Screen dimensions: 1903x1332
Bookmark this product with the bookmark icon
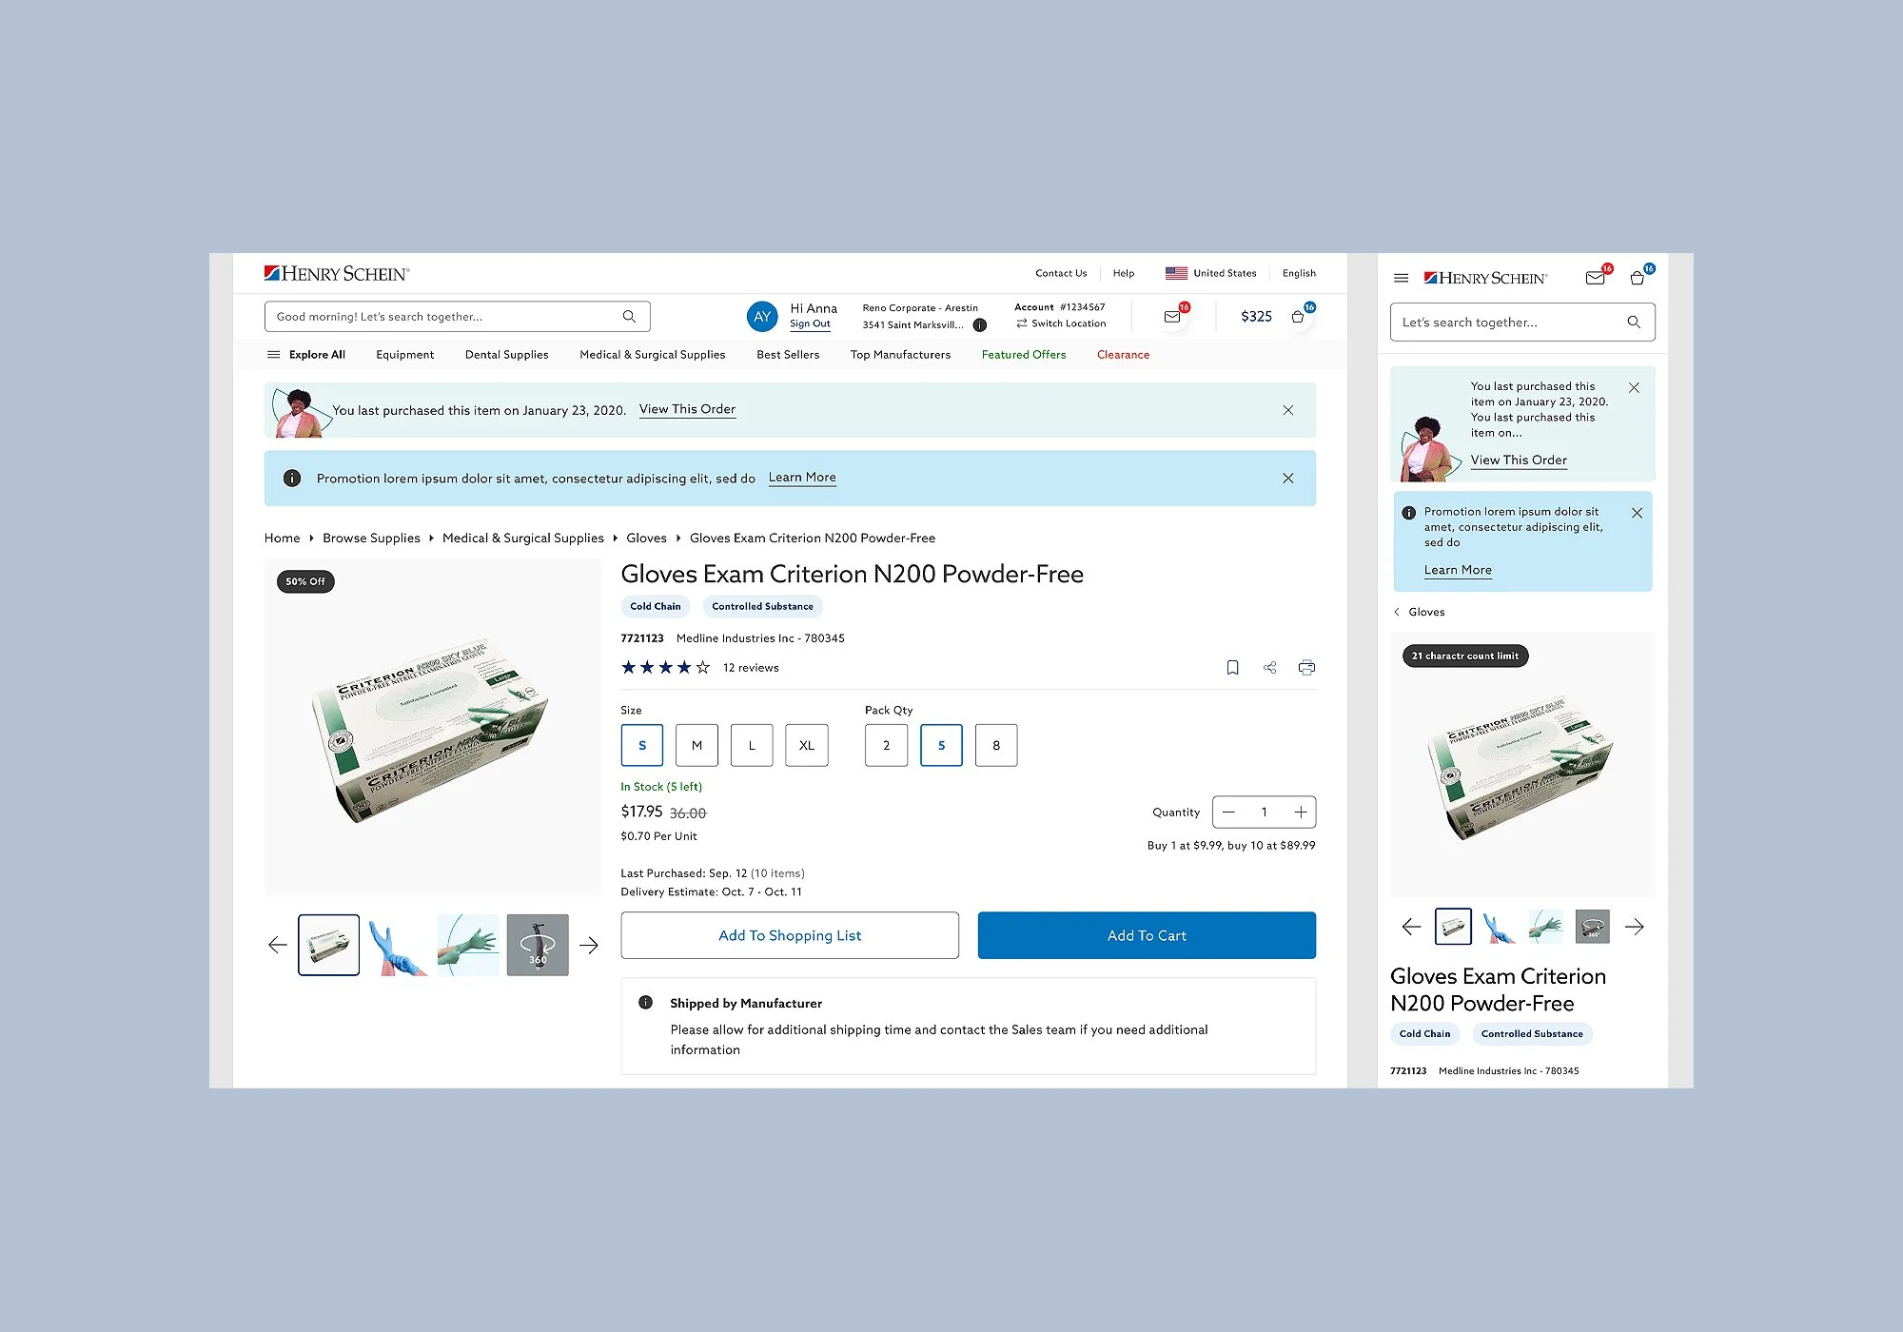point(1232,668)
